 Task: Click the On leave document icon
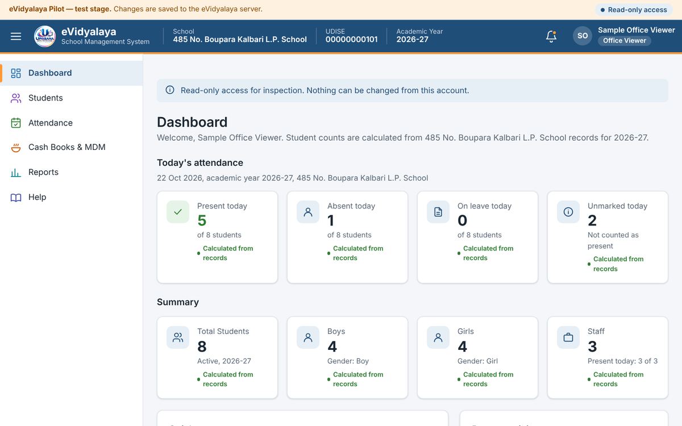[x=438, y=211]
